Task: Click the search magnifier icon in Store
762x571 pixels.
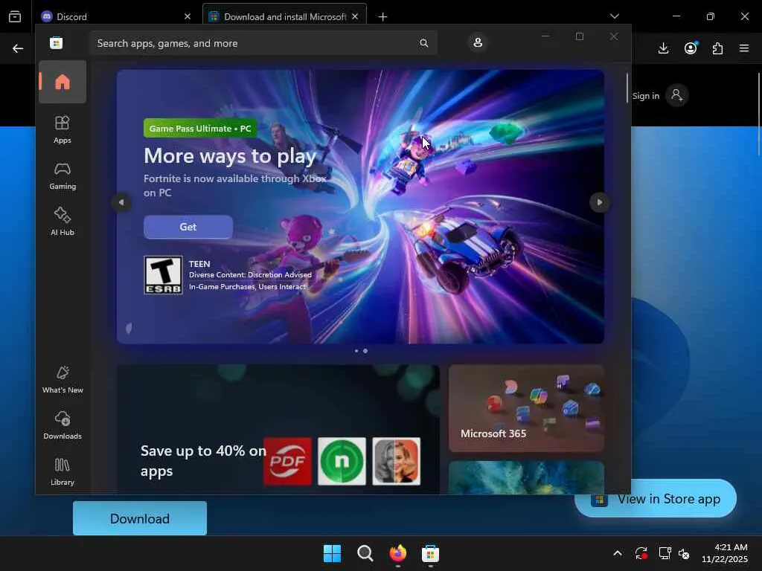Action: [423, 43]
